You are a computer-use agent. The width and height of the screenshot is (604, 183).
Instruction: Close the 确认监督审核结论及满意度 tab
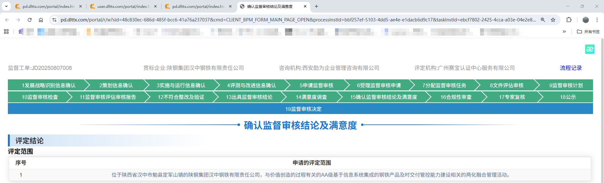[305, 6]
